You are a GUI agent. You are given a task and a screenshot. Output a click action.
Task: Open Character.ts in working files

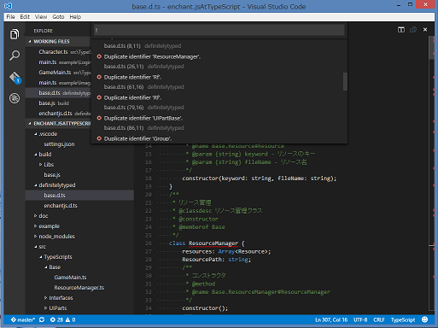pos(58,52)
